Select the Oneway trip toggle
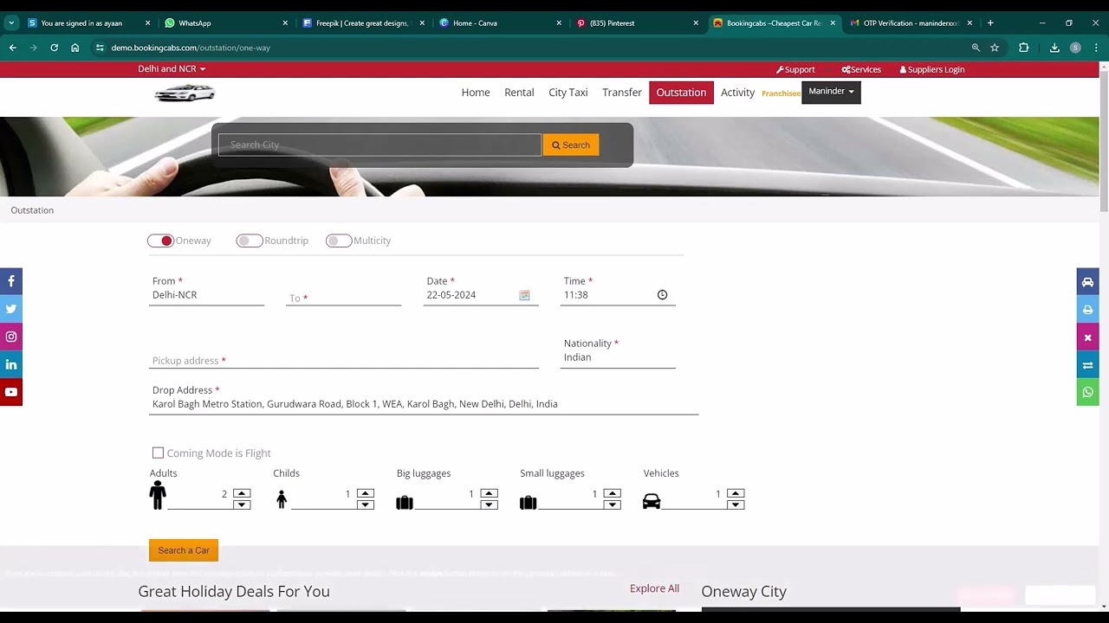The height and width of the screenshot is (623, 1109). (x=160, y=241)
